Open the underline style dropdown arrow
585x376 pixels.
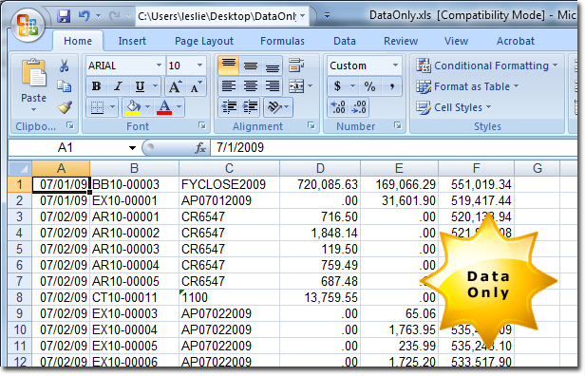(x=155, y=86)
